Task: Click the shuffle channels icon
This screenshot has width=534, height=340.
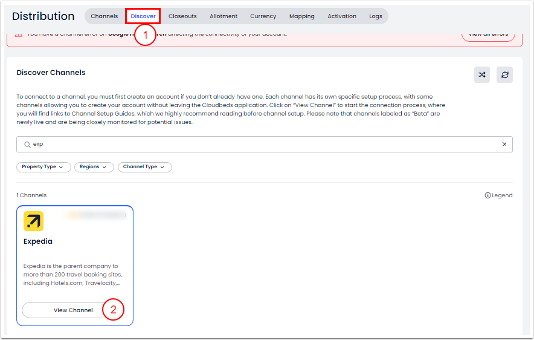Action: coord(481,75)
